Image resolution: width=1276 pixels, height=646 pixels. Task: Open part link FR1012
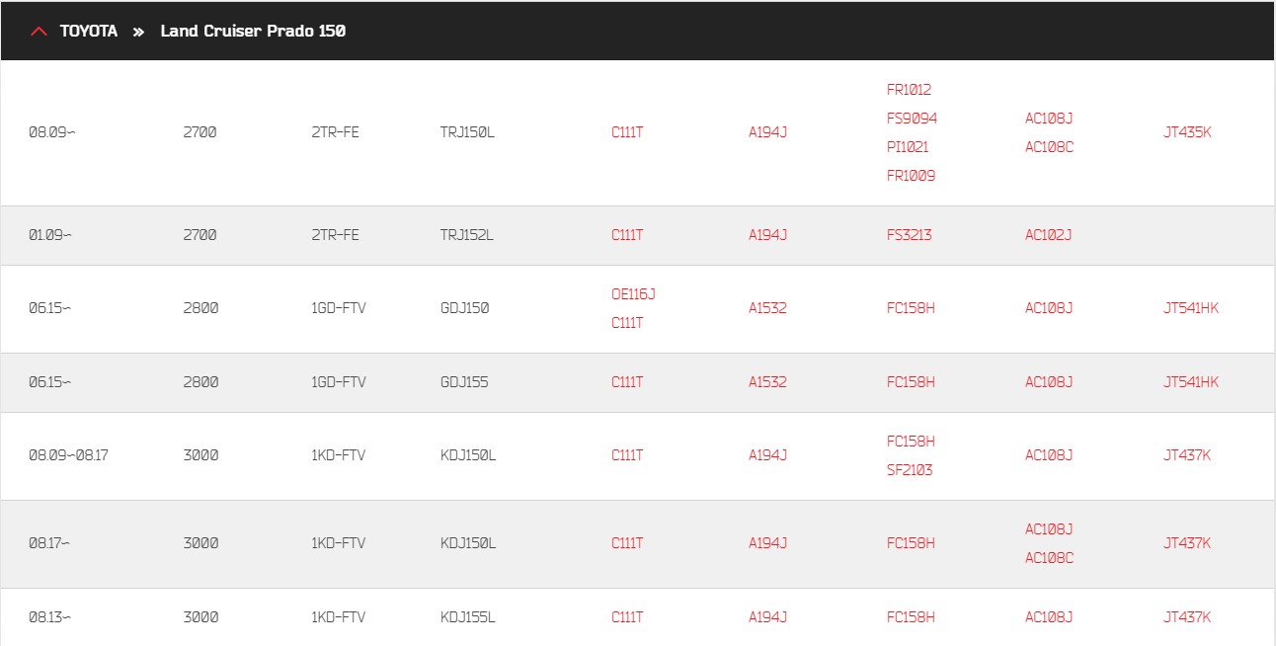pos(909,89)
